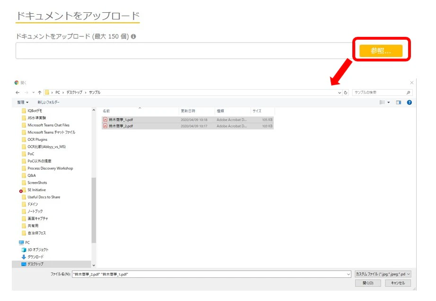Select the Microsoft Teams Chat Files folder
Screen dimensions: 436x301
pos(48,125)
